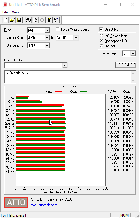Open Print Preview toolbar icon
The width and height of the screenshot is (140, 218).
(x=35, y=20)
